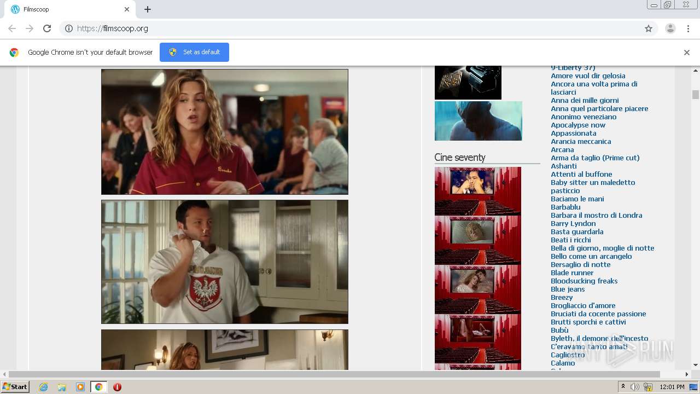Open the Arcana link
Screen dimensions: 700x394
562,150
